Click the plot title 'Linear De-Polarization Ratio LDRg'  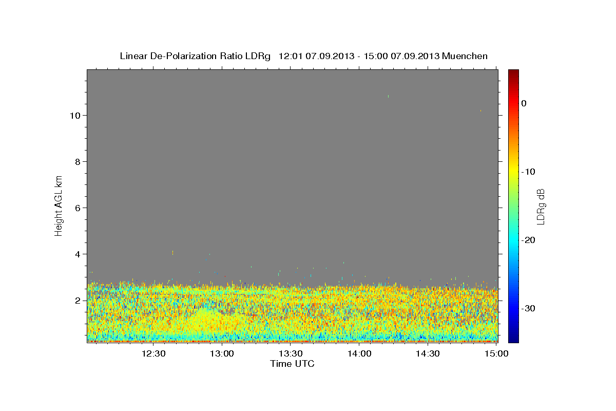(195, 56)
